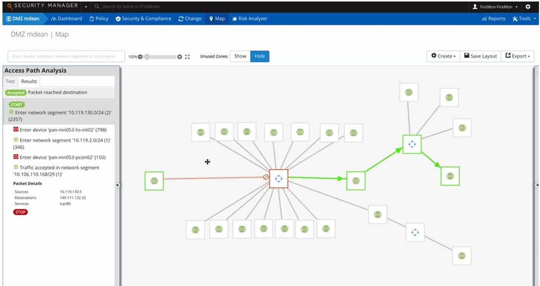540x286 pixels.
Task: Open the Reports link
Action: point(493,19)
